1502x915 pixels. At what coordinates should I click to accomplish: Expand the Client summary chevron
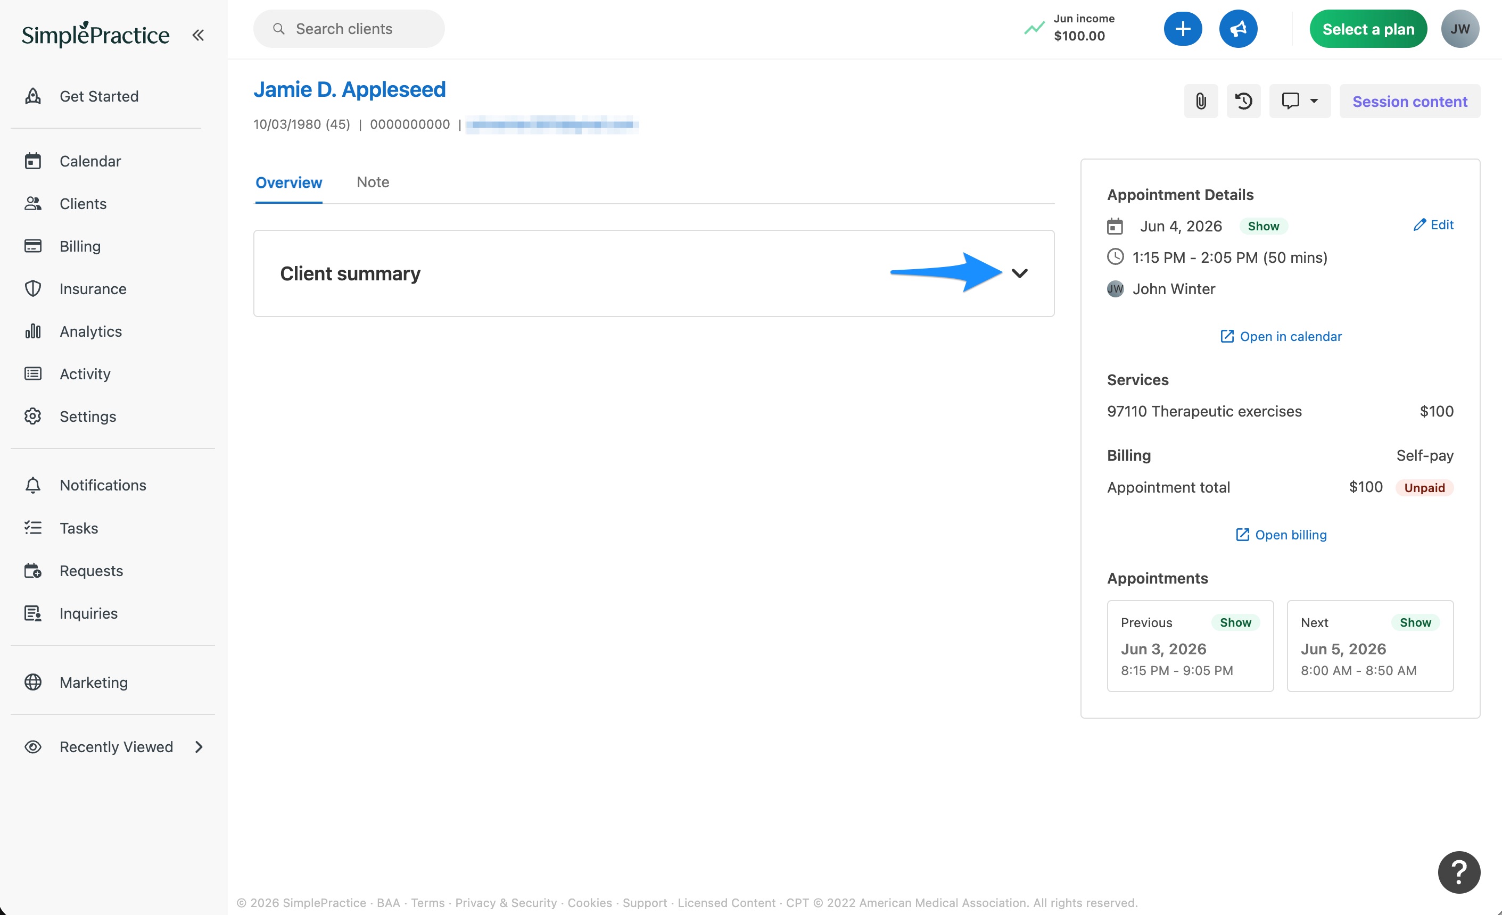pyautogui.click(x=1020, y=273)
